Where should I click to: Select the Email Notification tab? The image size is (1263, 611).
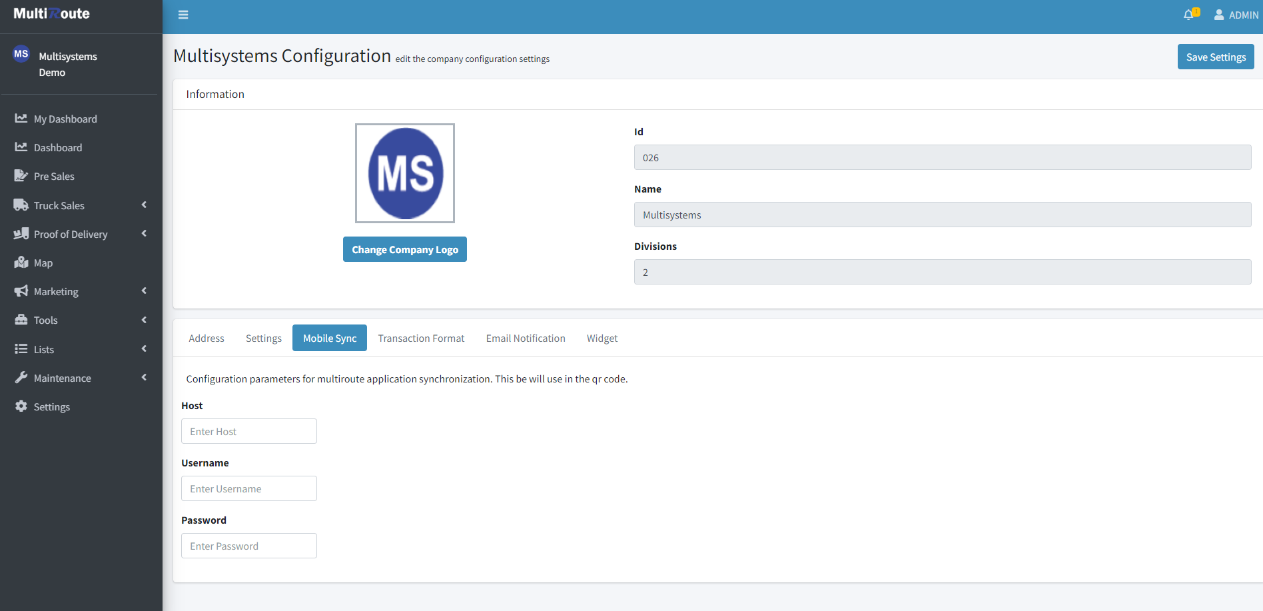click(526, 338)
